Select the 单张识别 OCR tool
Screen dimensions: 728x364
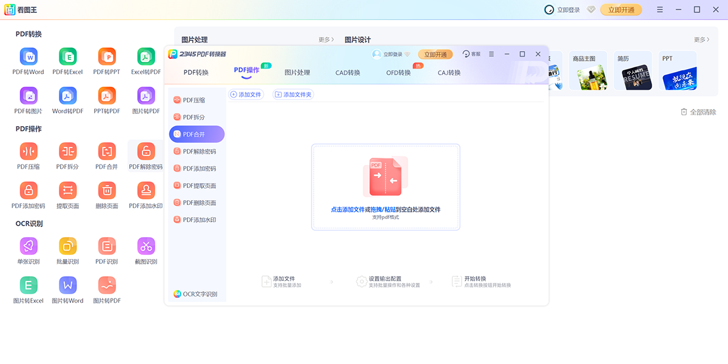(29, 249)
